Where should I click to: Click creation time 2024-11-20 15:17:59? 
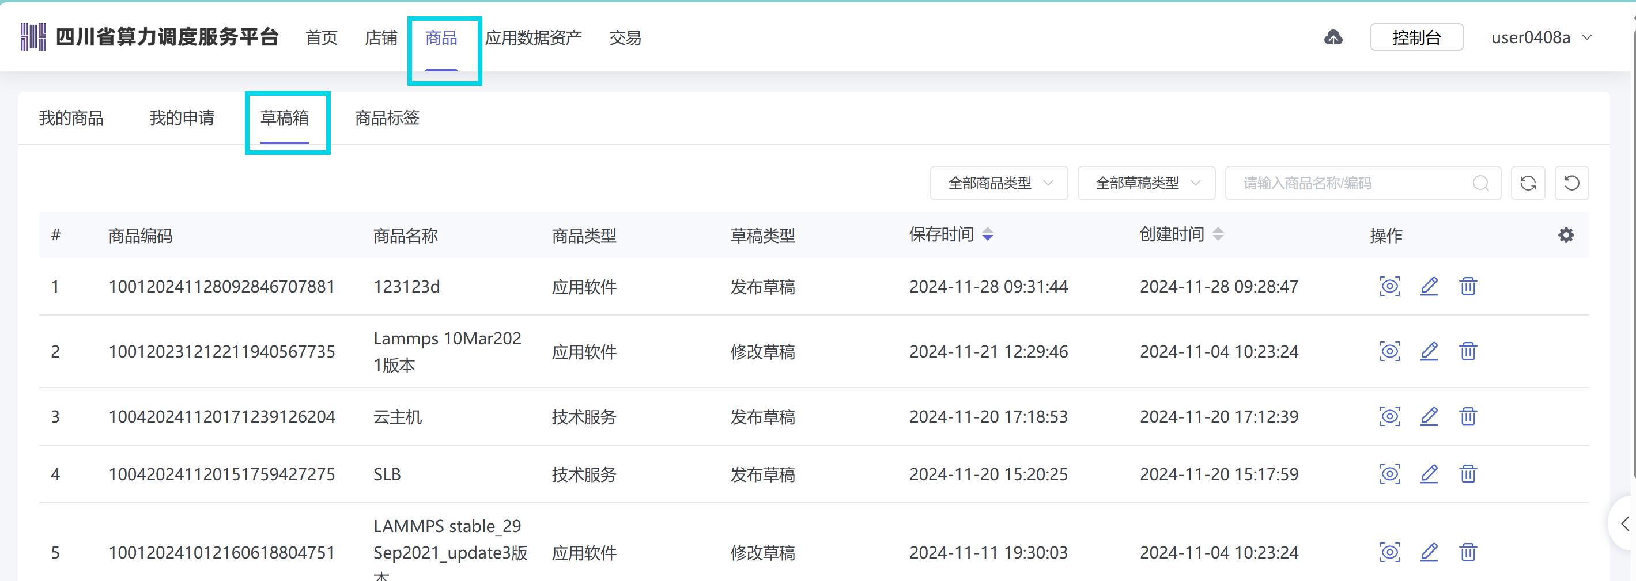(x=1219, y=474)
